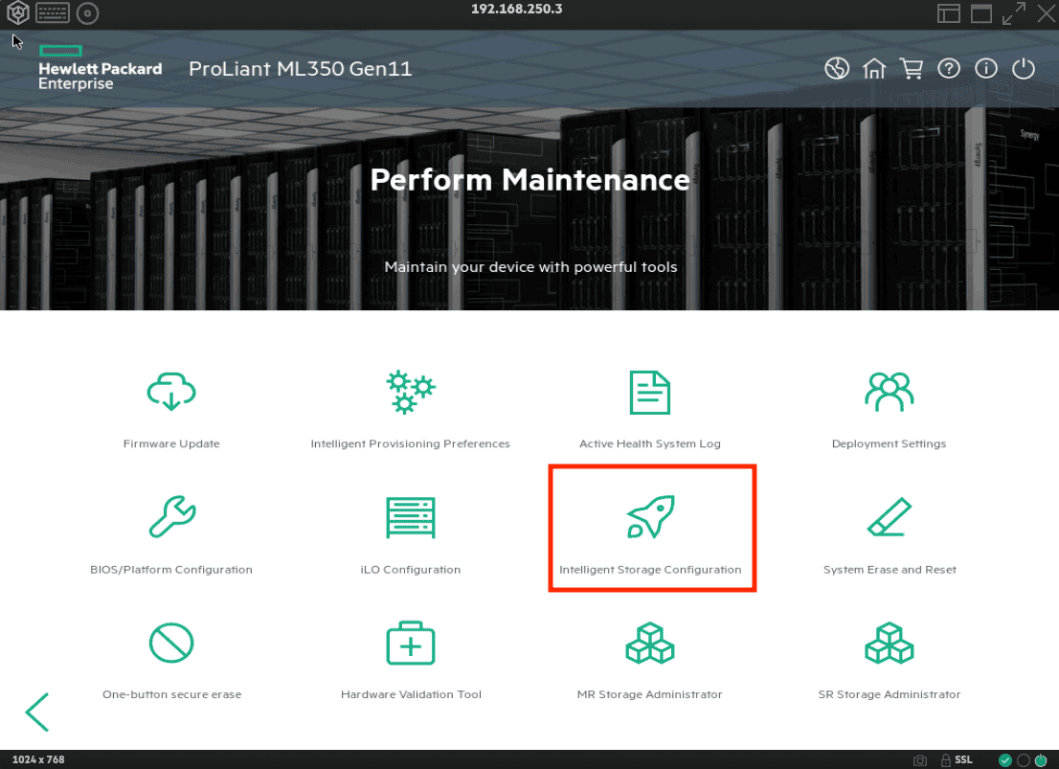Capture screenshot with camera icon

tap(920, 760)
